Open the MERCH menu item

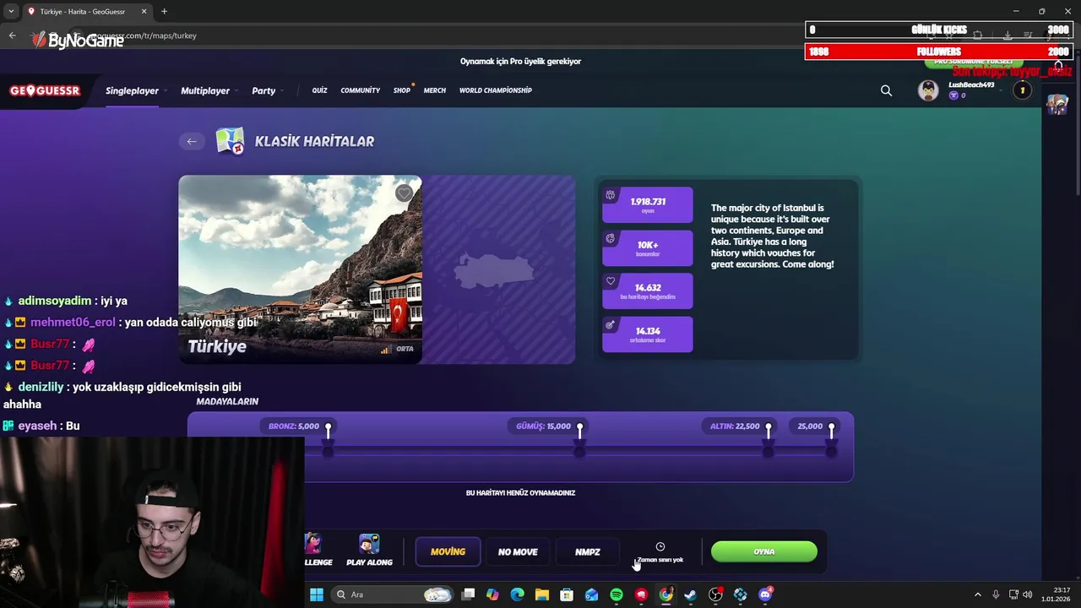435,90
